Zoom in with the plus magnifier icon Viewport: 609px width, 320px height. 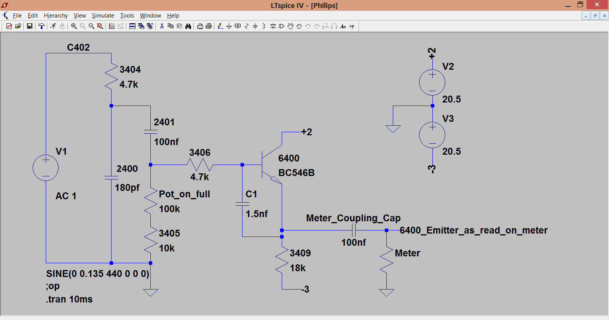pyautogui.click(x=74, y=26)
